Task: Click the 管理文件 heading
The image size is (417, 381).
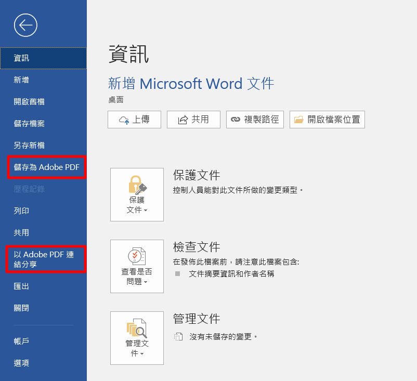Action: click(197, 319)
